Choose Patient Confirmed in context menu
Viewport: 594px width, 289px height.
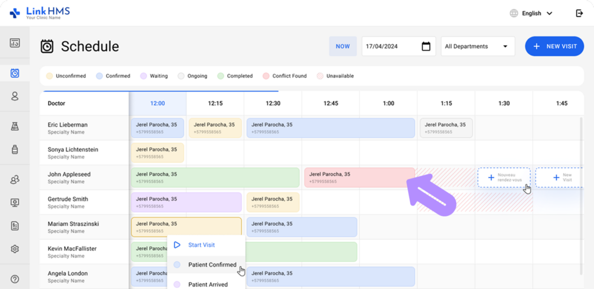pyautogui.click(x=207, y=265)
